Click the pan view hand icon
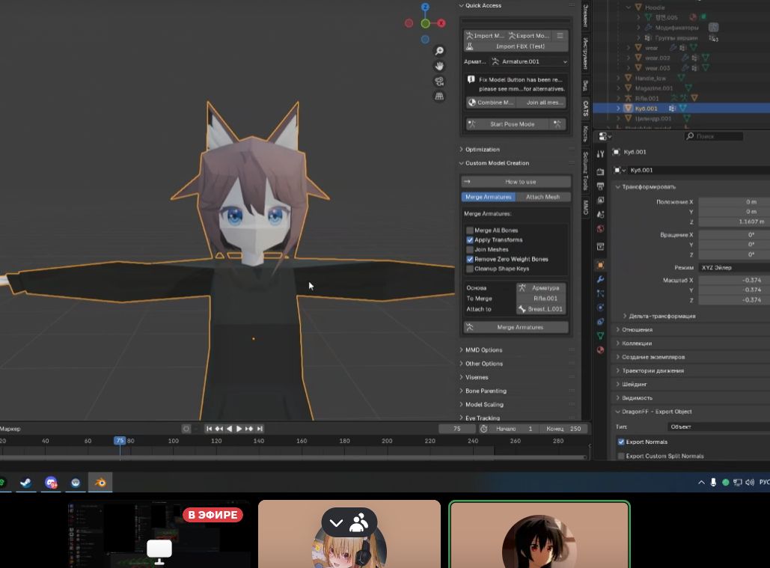 tap(439, 66)
